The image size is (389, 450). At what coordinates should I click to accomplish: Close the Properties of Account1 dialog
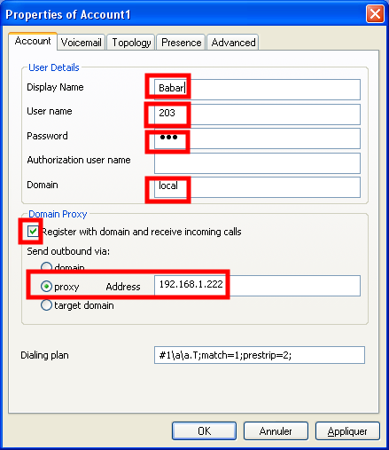coord(375,13)
